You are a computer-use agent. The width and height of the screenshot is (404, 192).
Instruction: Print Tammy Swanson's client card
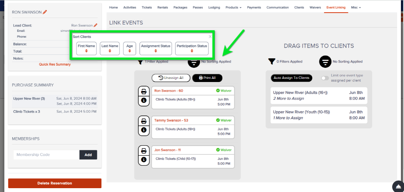(x=144, y=121)
